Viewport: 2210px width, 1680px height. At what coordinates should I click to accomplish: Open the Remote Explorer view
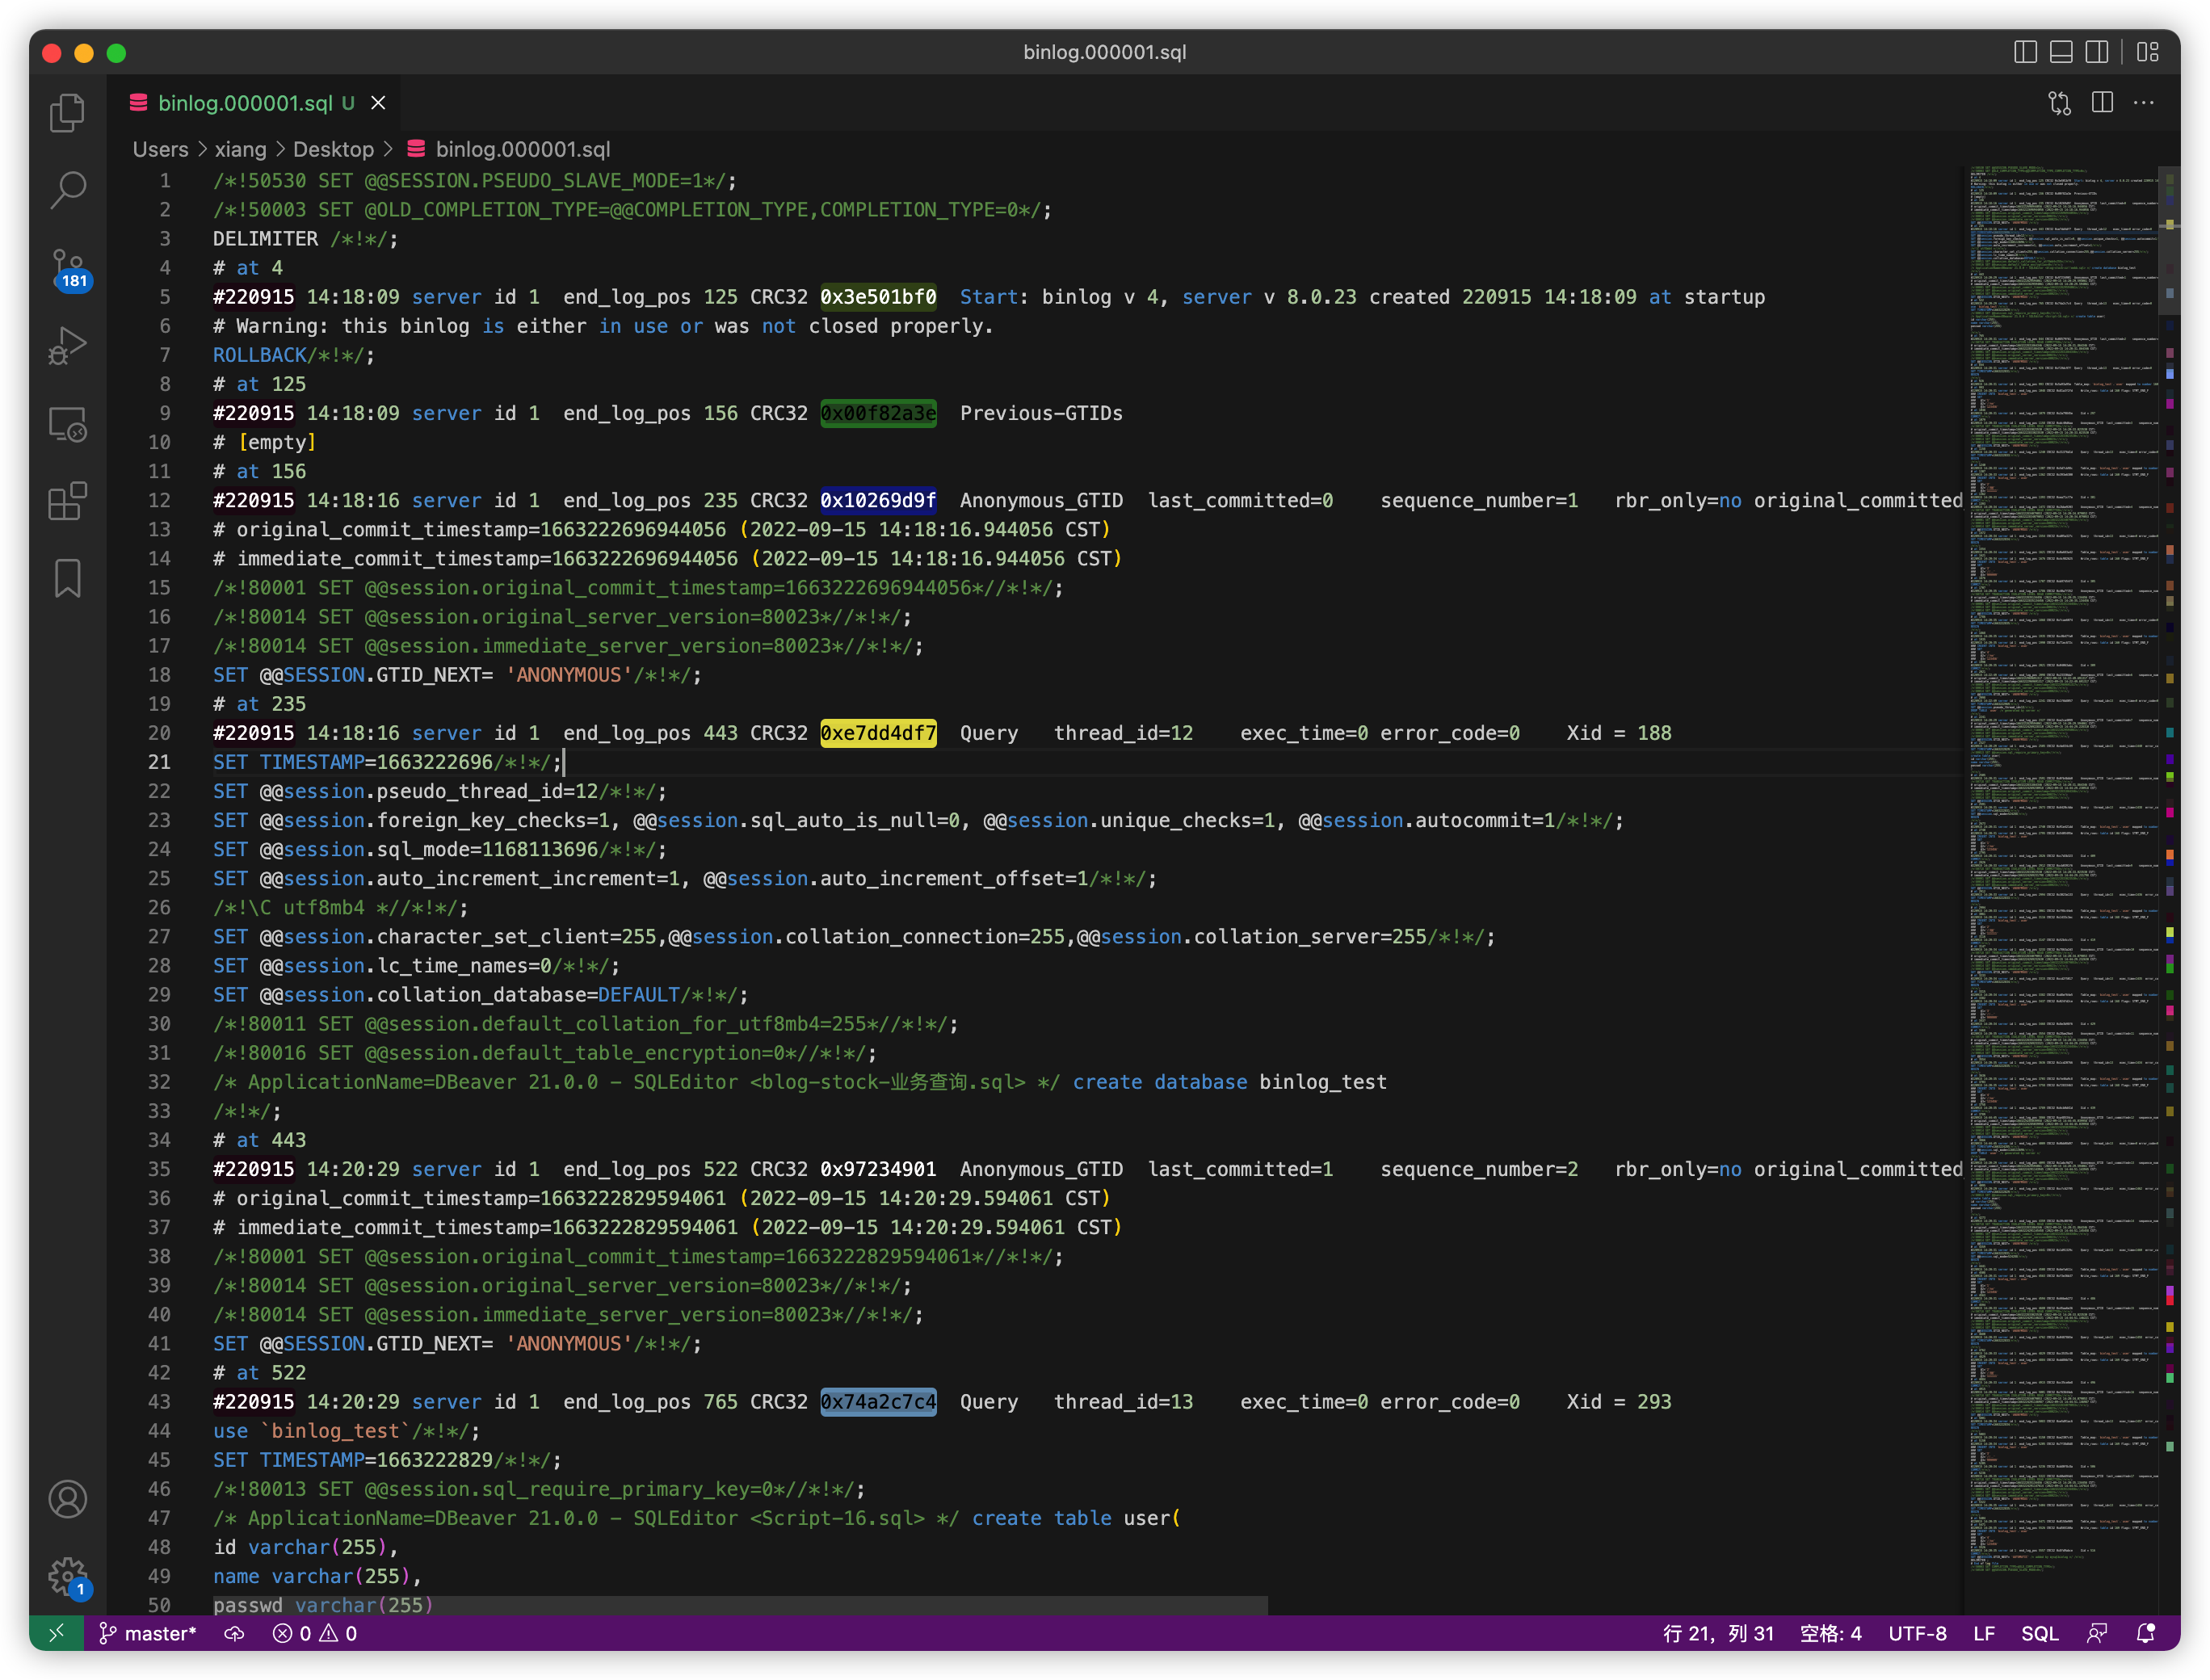click(67, 424)
